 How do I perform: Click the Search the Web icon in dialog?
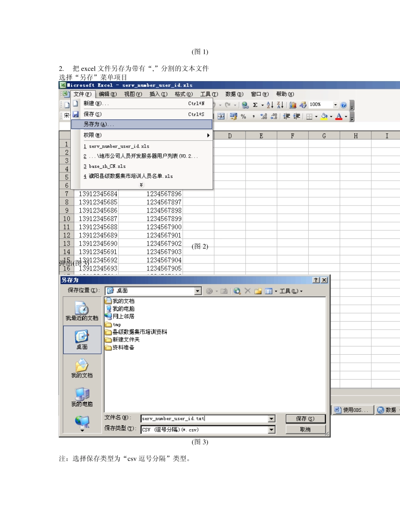tap(237, 291)
